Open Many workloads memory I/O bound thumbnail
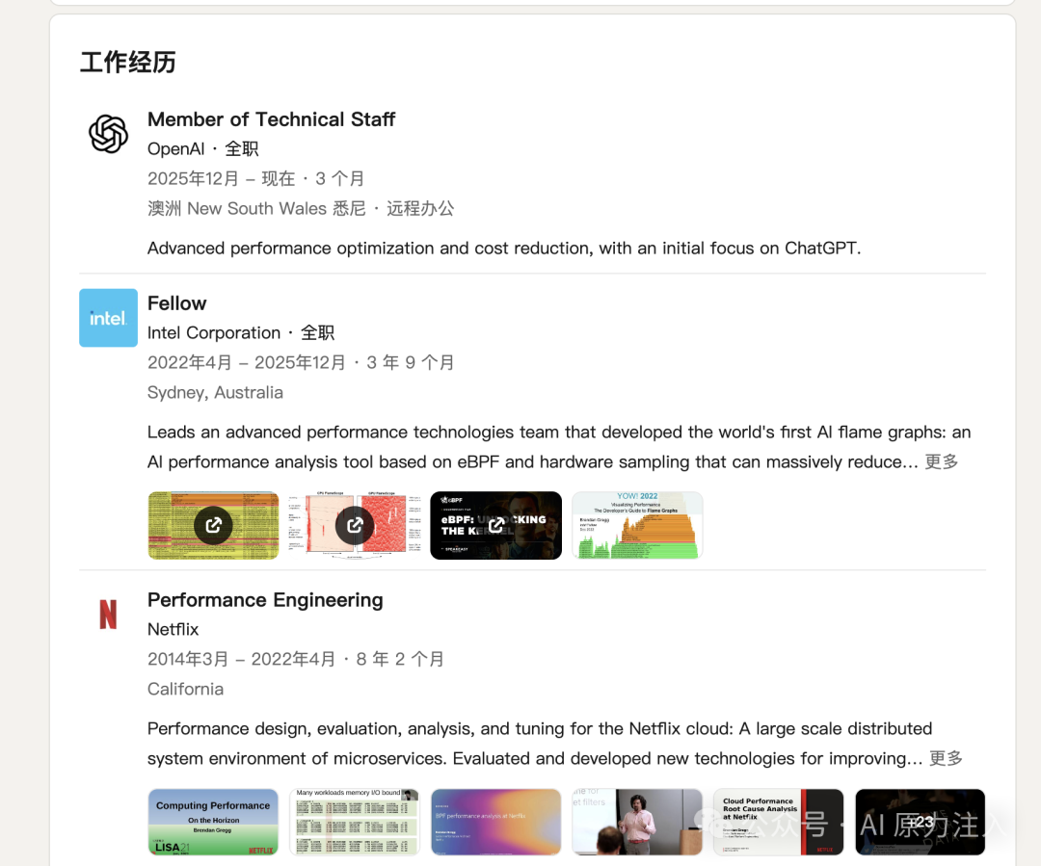 (x=355, y=823)
